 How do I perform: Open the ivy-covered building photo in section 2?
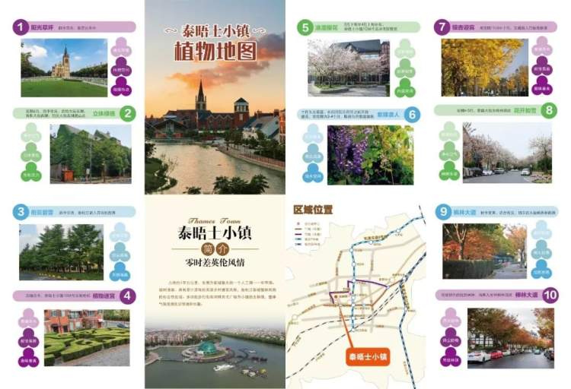click(x=91, y=153)
